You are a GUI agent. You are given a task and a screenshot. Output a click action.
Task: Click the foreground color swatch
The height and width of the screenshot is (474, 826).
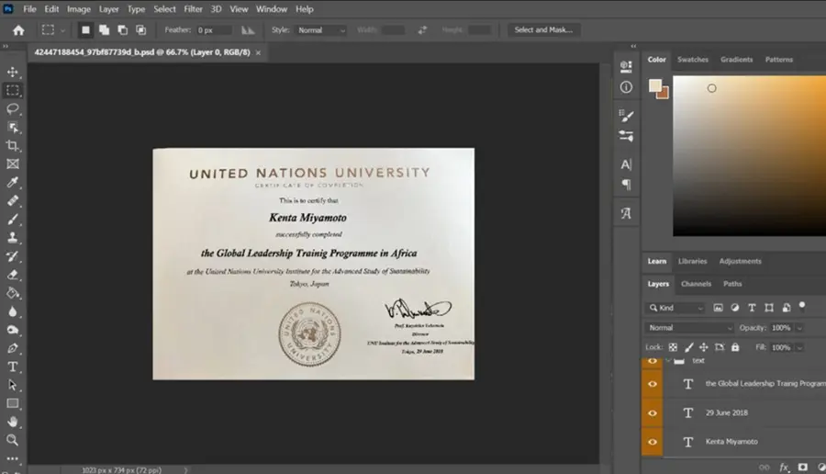(x=655, y=86)
